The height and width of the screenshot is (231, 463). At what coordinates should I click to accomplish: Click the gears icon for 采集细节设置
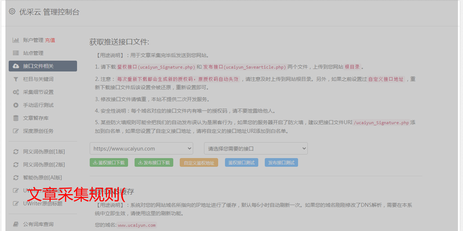tap(16, 92)
